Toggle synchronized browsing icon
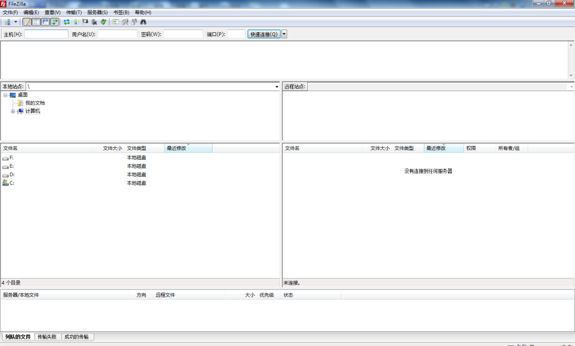The height and width of the screenshot is (346, 575). click(134, 22)
